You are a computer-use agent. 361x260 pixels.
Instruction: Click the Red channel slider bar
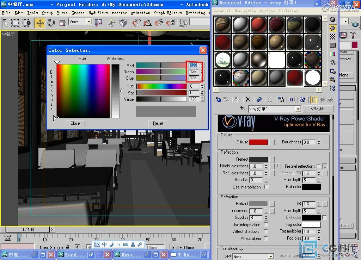[161, 65]
